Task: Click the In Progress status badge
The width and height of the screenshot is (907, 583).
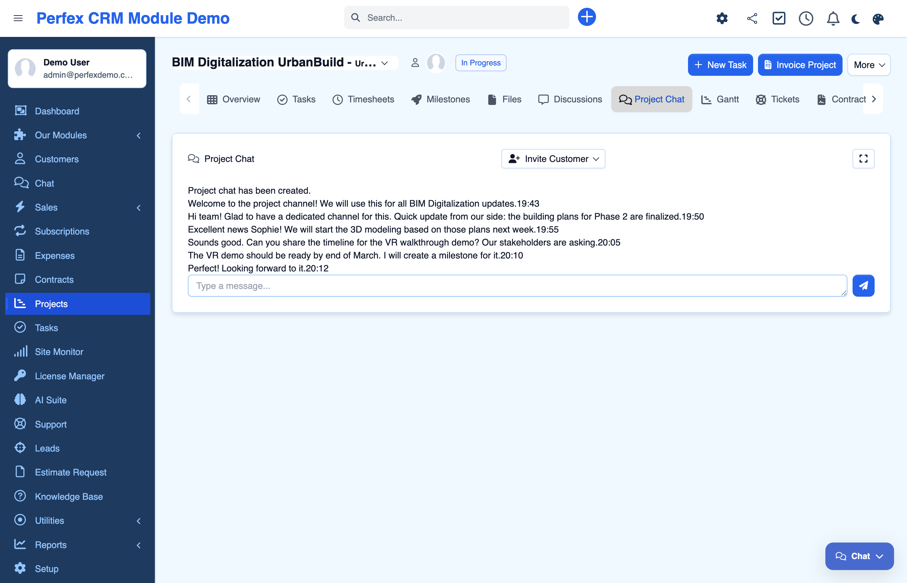Action: (x=481, y=63)
